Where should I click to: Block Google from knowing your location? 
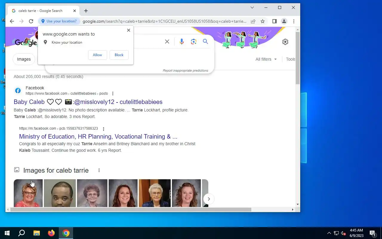[x=119, y=55]
